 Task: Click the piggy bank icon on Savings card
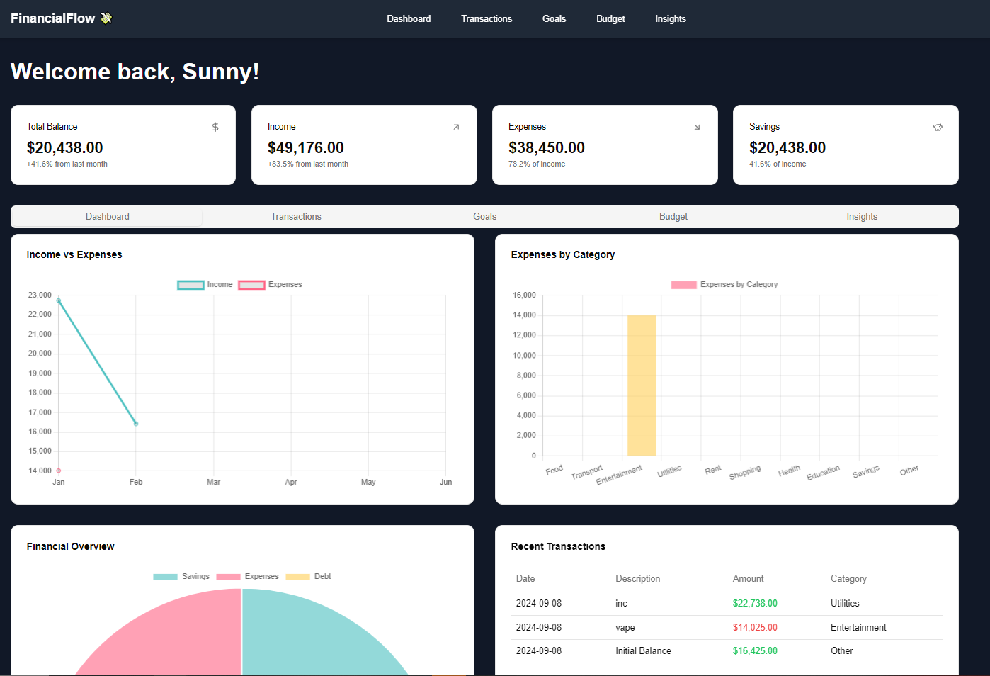click(x=938, y=127)
